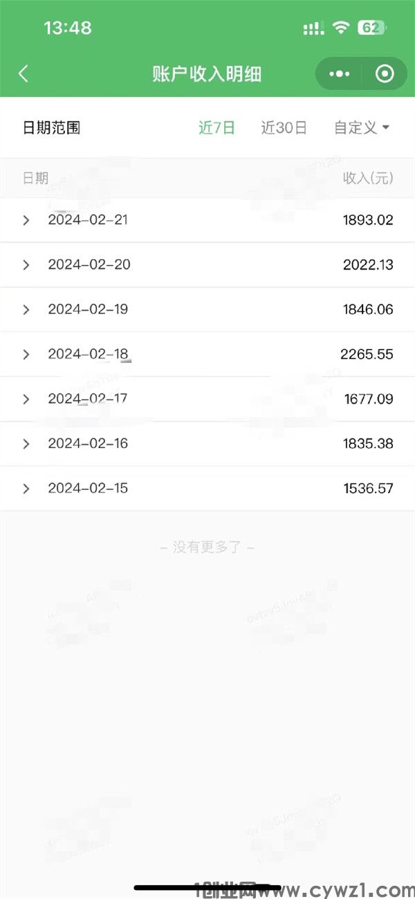Expand the 2024-02-15 income details

point(26,488)
